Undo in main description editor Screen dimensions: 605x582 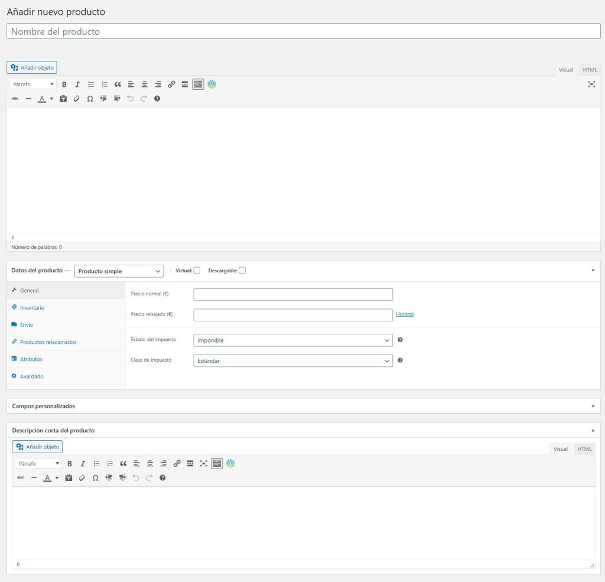pos(130,99)
